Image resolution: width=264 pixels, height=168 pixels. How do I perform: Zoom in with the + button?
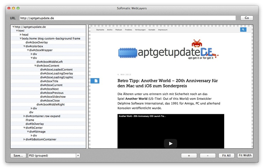189,156
